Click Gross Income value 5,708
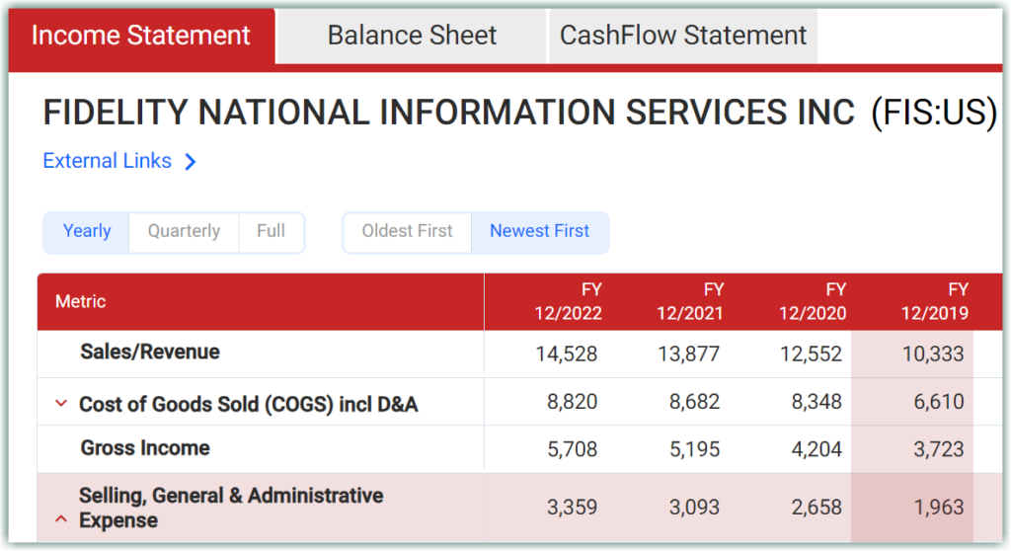The image size is (1011, 551). (573, 449)
